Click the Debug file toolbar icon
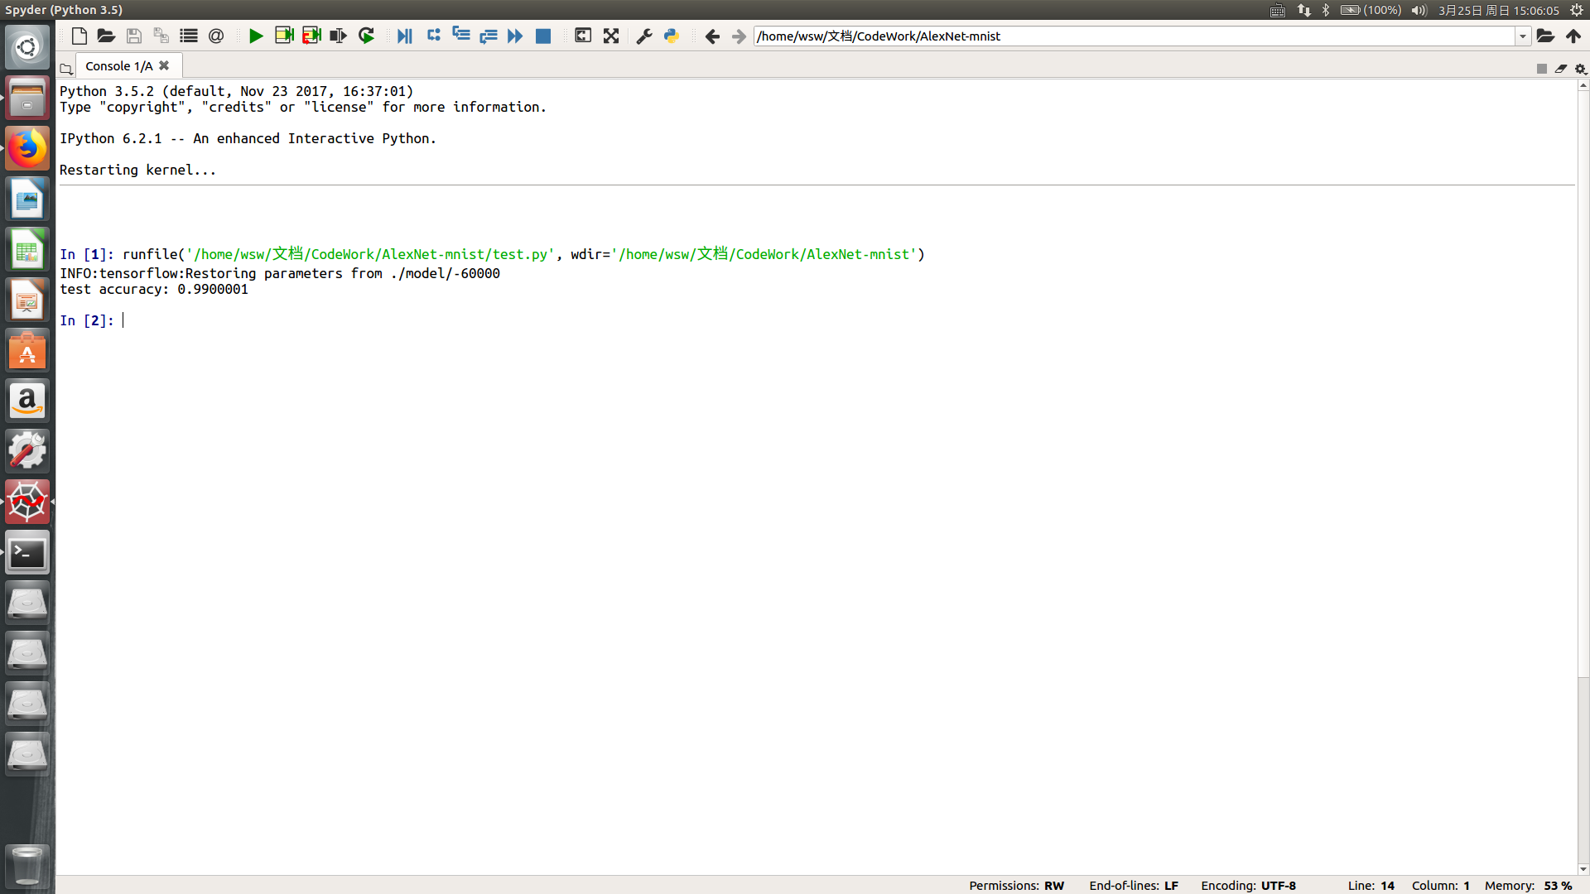Image resolution: width=1590 pixels, height=894 pixels. [x=404, y=36]
